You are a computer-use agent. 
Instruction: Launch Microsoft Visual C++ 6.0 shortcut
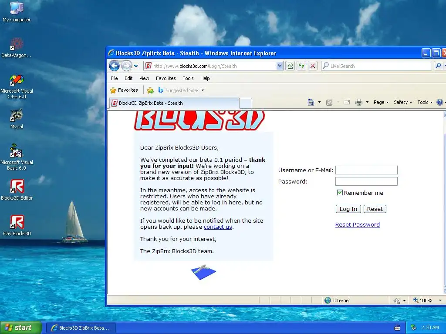coord(17,87)
